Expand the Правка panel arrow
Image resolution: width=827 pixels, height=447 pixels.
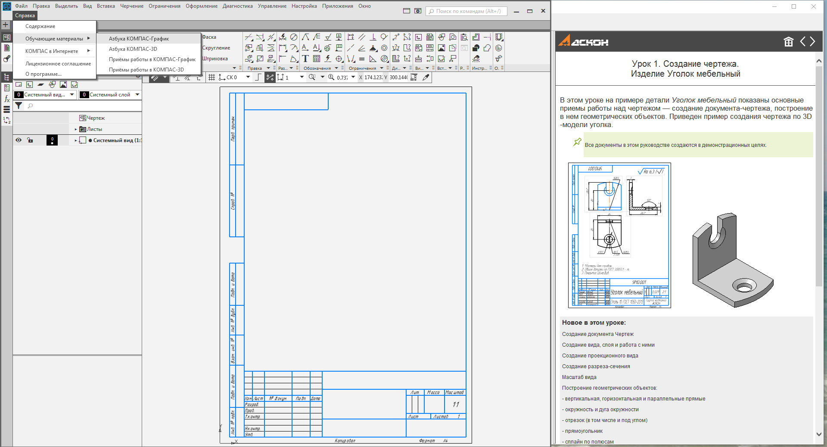(268, 68)
